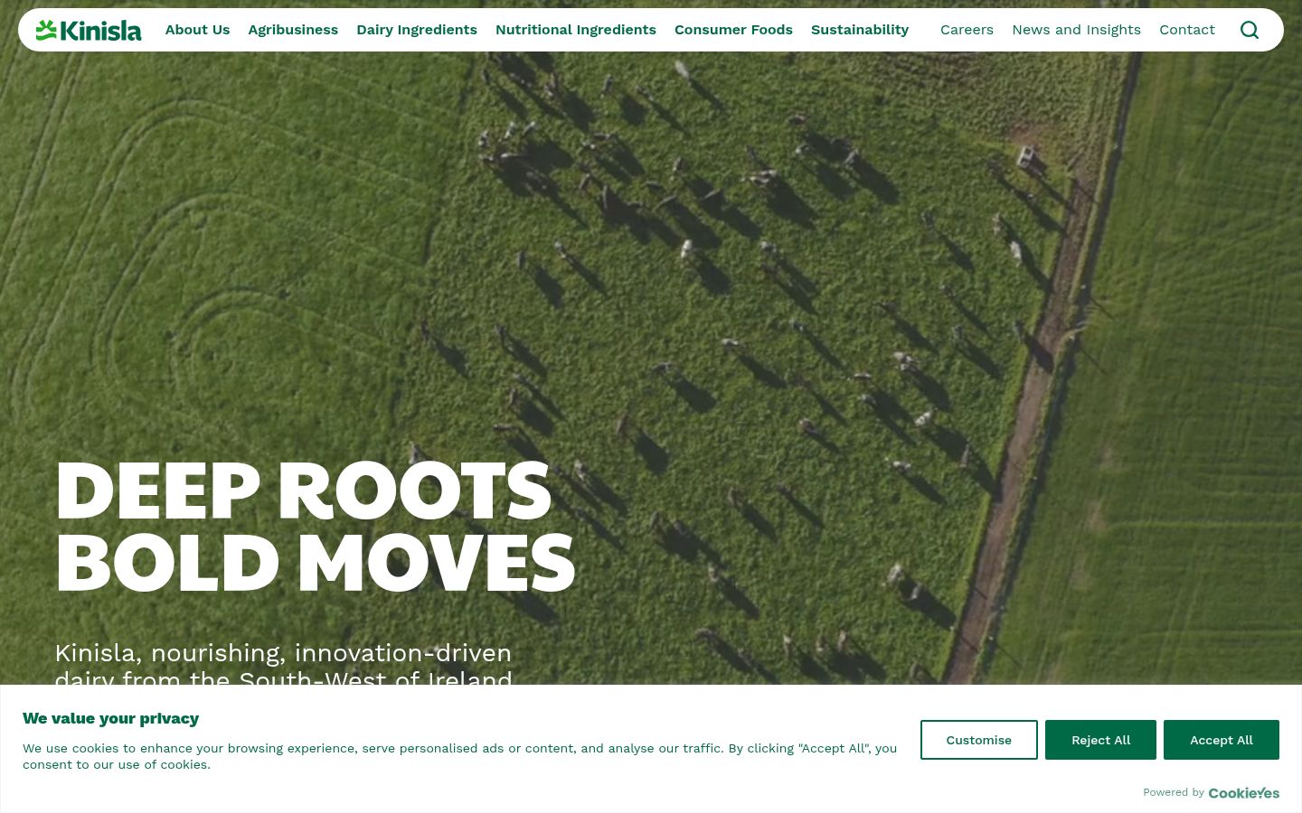
Task: Open the Nutritional Ingredients menu
Action: [576, 30]
